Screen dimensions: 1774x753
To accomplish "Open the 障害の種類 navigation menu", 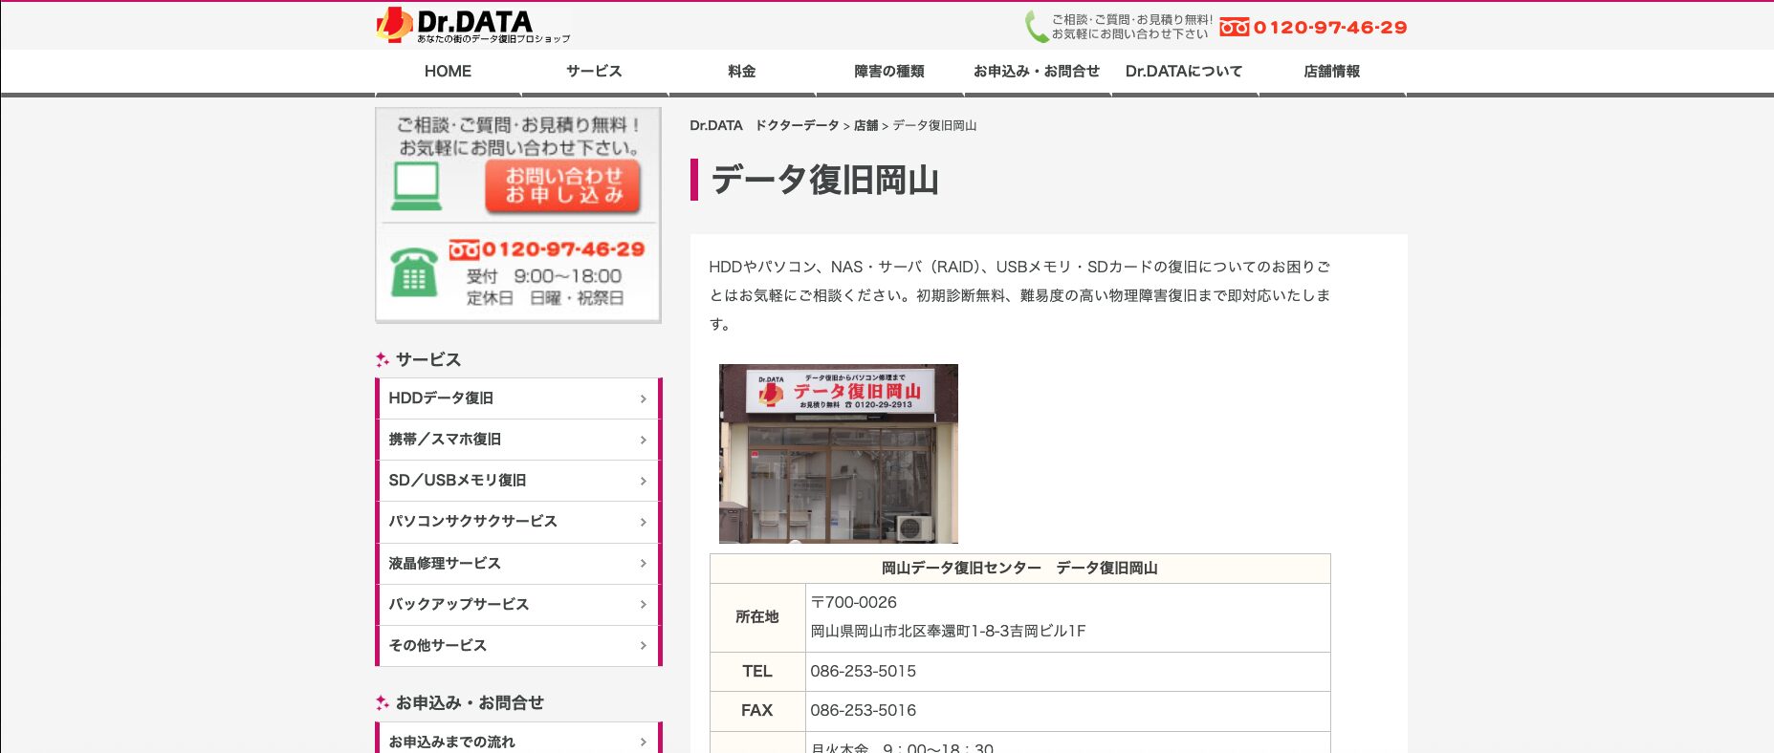I will click(889, 71).
